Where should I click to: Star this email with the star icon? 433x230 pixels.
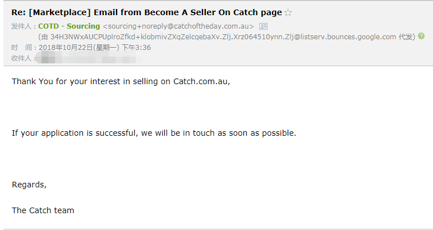(x=288, y=12)
